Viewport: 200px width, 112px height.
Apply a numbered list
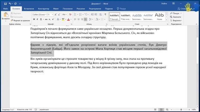click(80, 15)
